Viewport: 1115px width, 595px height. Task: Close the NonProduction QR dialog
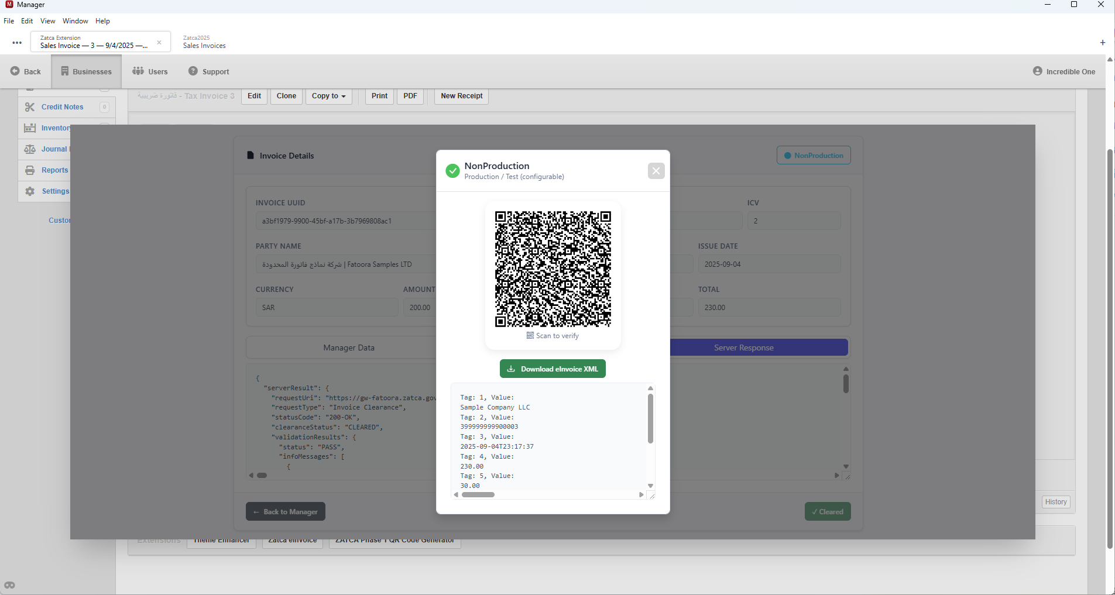(656, 171)
